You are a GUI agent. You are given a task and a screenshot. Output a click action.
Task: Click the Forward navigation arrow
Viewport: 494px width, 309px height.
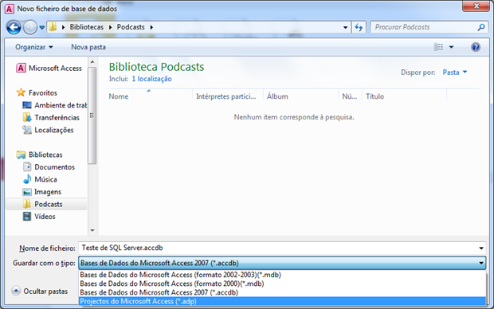click(30, 27)
